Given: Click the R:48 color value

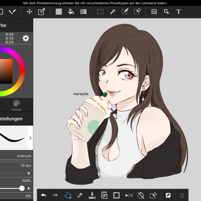Looking at the screenshot, I should [x=9, y=34].
